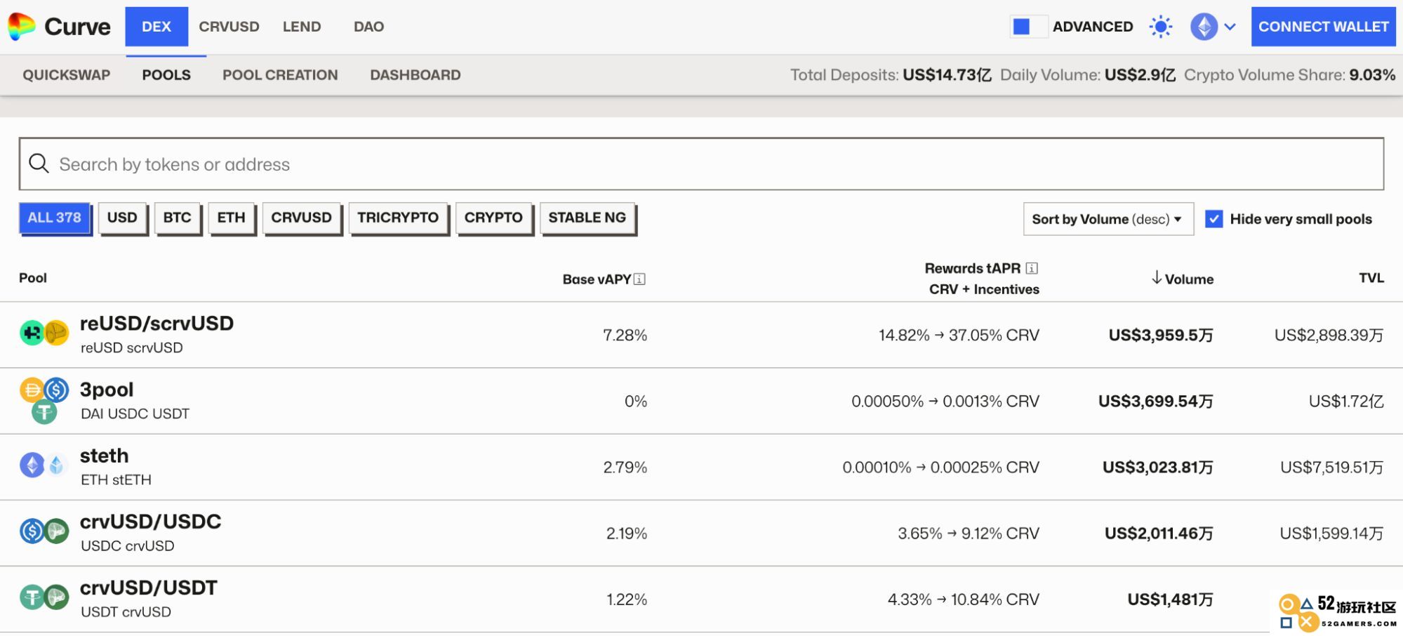This screenshot has width=1403, height=636.
Task: Open the POOL CREATION sub-tab
Action: pyautogui.click(x=280, y=75)
